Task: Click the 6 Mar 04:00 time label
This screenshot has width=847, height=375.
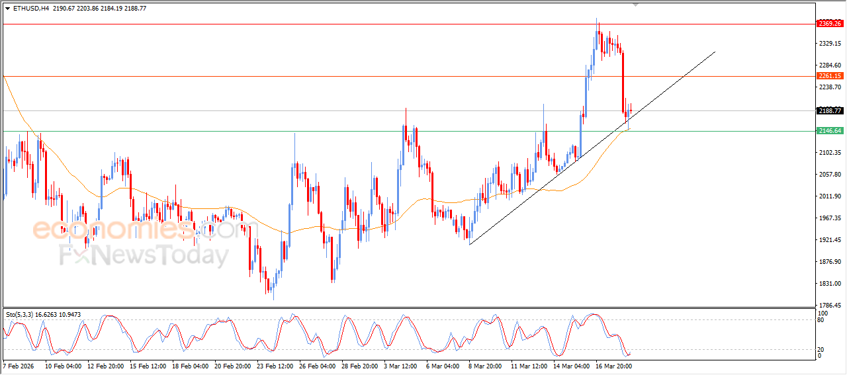Action: click(443, 366)
